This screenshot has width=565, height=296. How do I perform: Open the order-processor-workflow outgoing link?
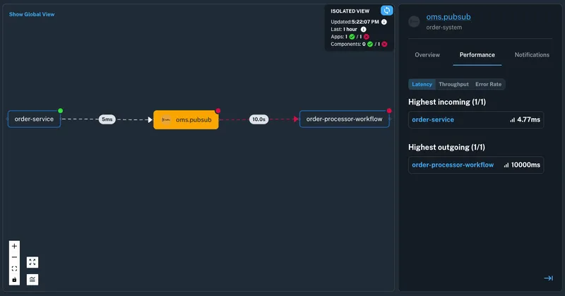coord(453,165)
